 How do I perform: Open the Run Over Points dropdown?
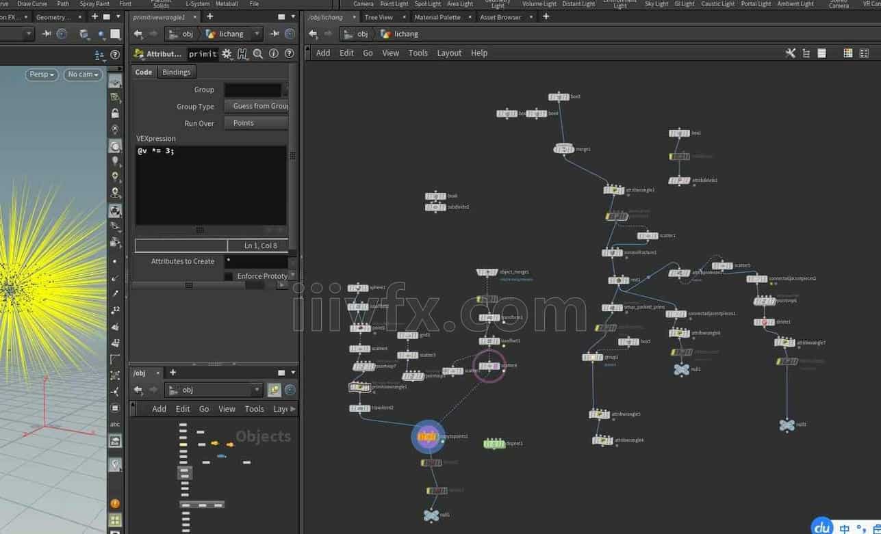pyautogui.click(x=256, y=124)
